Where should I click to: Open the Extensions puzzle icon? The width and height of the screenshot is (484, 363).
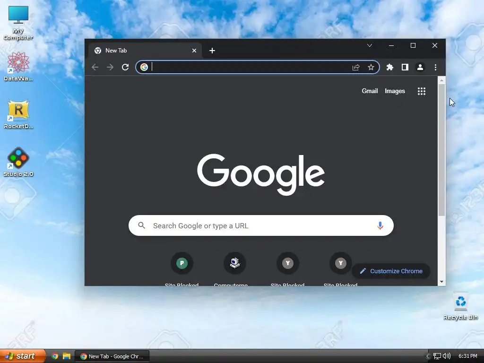pos(390,67)
